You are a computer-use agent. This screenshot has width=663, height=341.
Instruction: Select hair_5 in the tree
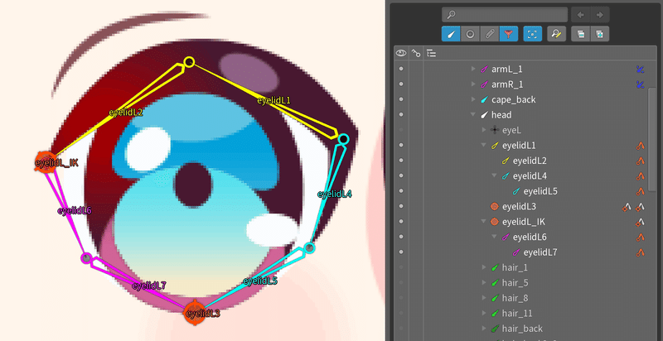pos(515,283)
